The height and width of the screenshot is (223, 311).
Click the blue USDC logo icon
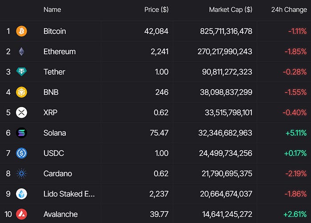pyautogui.click(x=21, y=153)
